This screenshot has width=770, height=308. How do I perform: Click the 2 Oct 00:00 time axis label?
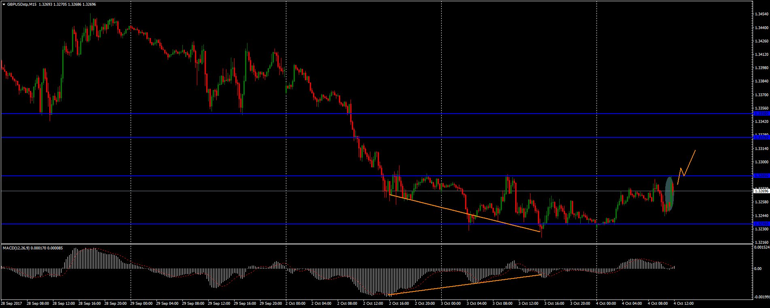(296, 303)
